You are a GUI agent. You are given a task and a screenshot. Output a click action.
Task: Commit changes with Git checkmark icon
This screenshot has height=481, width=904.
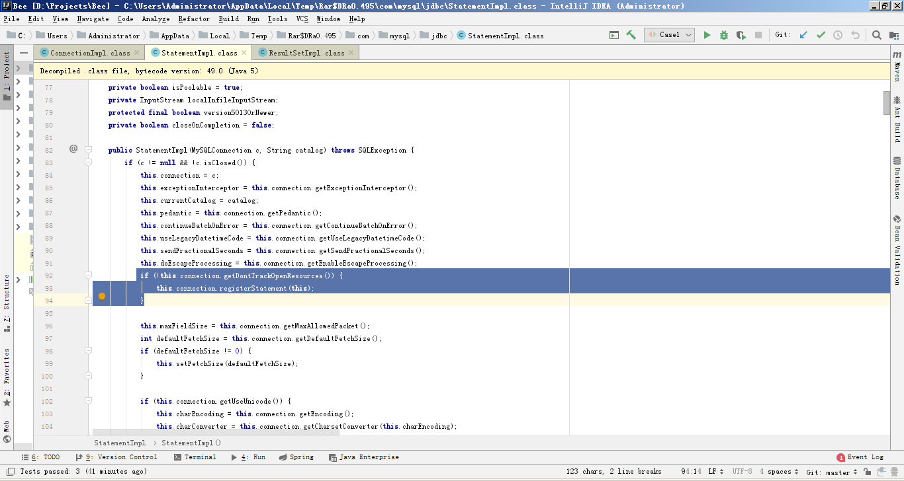(821, 35)
